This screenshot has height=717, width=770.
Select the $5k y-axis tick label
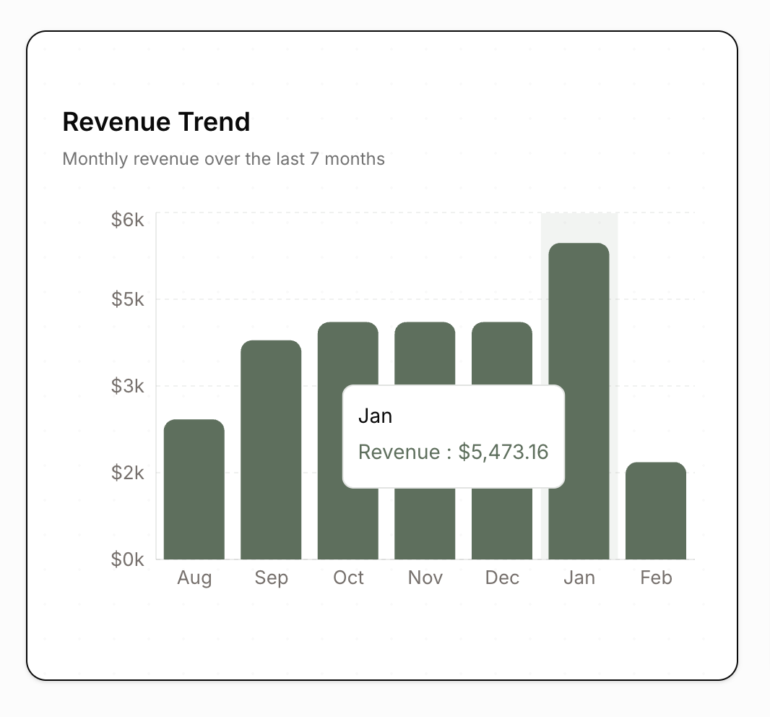(x=128, y=299)
